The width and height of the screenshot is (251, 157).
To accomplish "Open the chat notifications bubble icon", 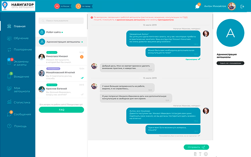I will click(x=198, y=6).
